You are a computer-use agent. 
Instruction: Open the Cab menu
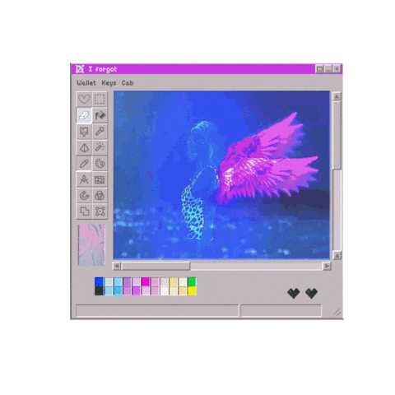tap(128, 83)
